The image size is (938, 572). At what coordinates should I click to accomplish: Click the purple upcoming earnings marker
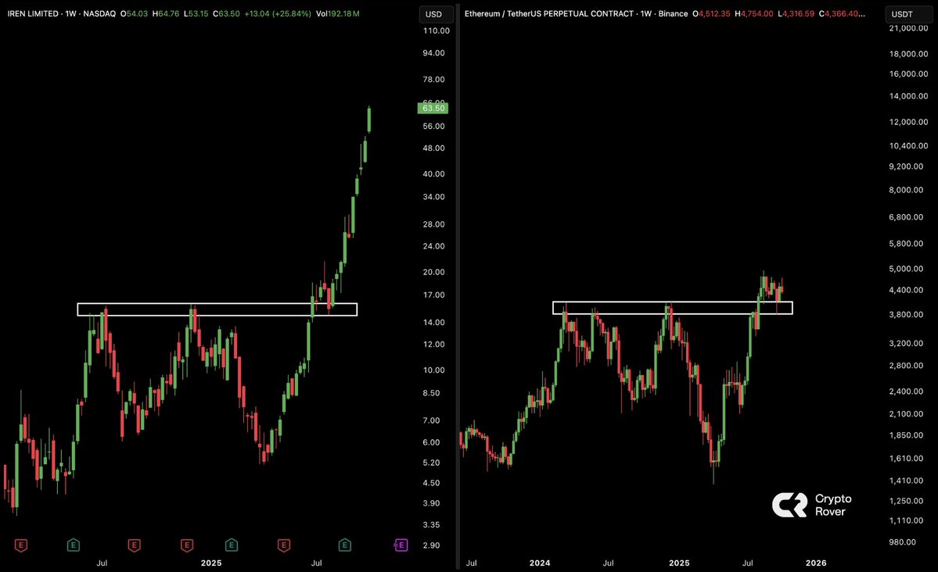pyautogui.click(x=401, y=545)
